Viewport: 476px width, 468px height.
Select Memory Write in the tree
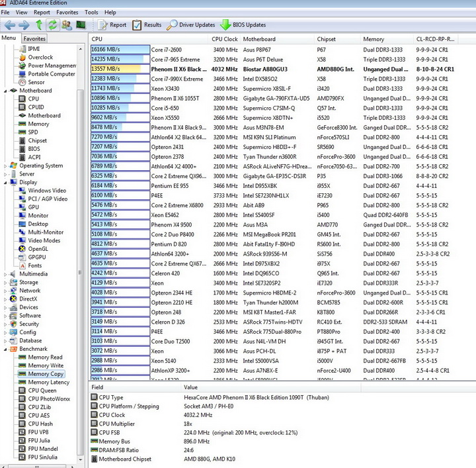point(46,365)
